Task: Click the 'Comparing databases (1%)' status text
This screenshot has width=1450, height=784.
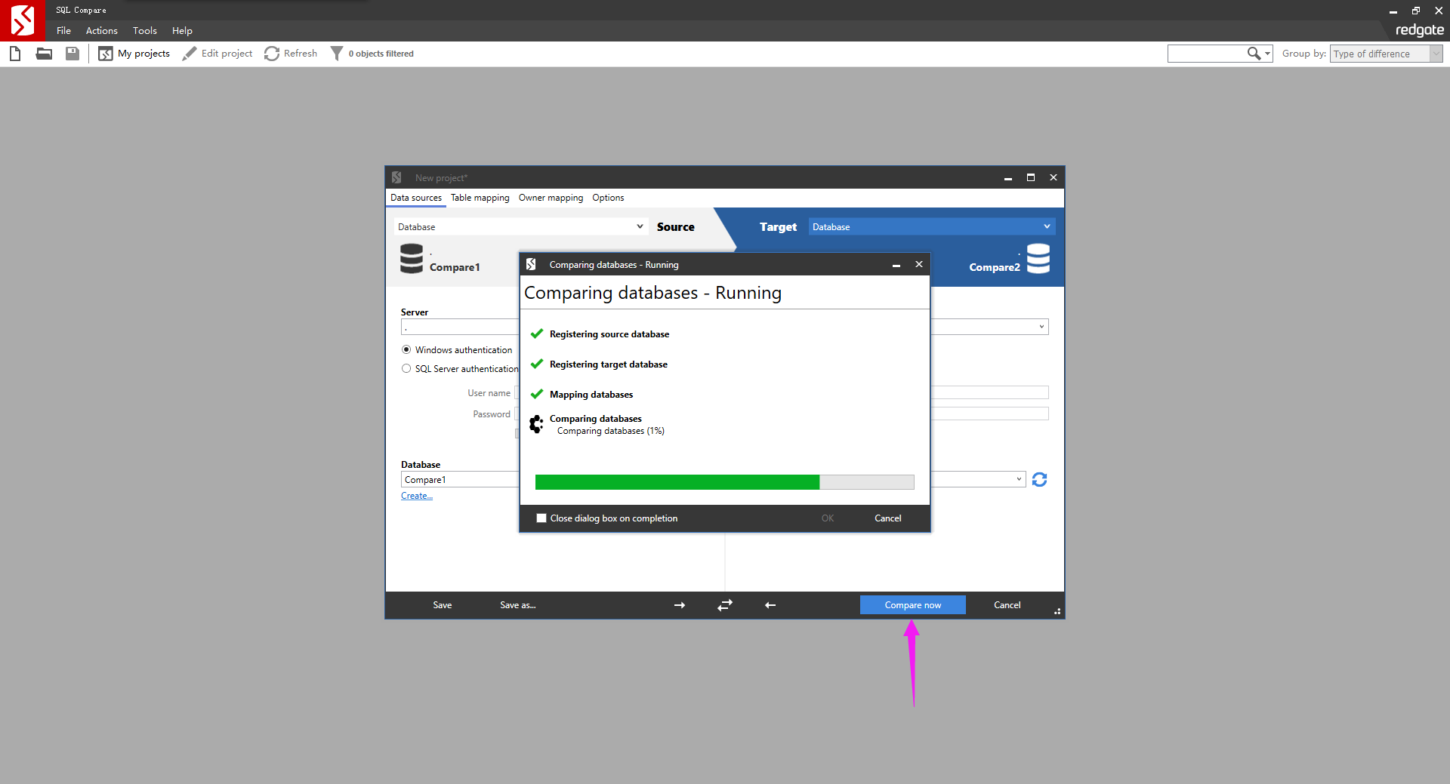Action: pos(611,431)
